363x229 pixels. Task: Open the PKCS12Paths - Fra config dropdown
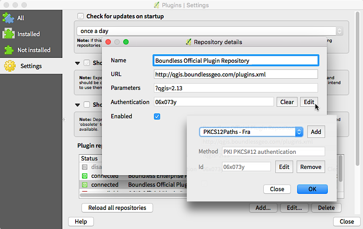tap(251, 132)
